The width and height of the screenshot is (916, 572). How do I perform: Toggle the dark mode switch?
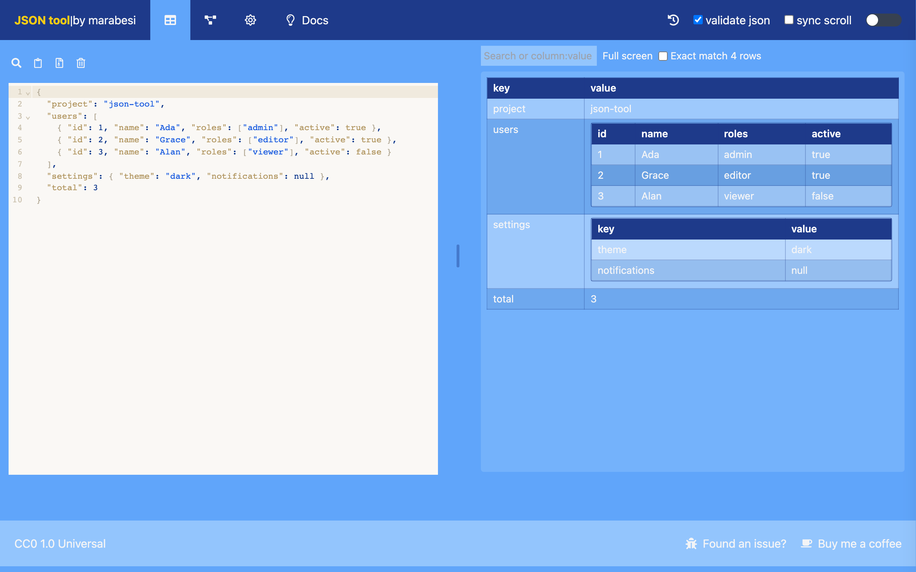click(883, 20)
